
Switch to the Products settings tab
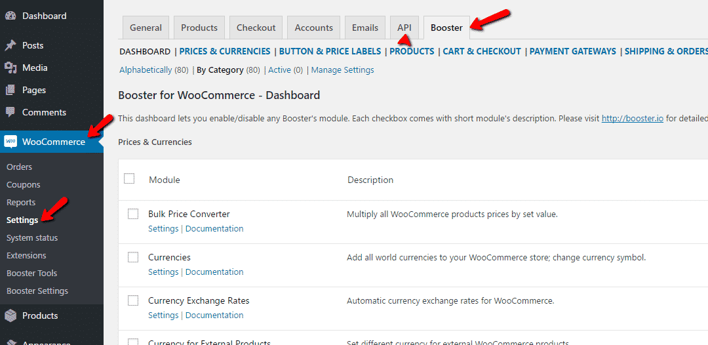pos(199,28)
